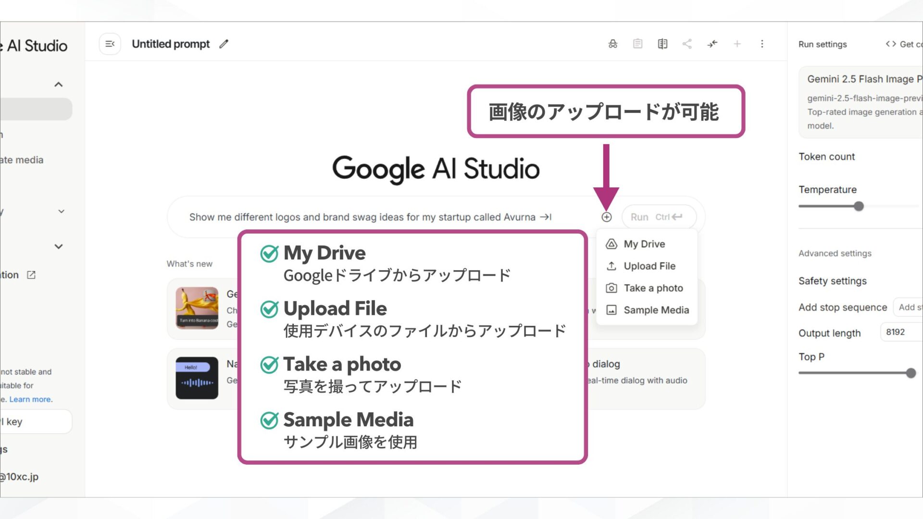Toggle the left navigation panel icon
Image resolution: width=923 pixels, height=519 pixels.
110,44
